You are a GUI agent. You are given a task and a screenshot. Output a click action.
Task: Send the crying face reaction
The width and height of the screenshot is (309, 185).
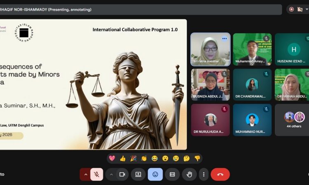pyautogui.click(x=176, y=158)
